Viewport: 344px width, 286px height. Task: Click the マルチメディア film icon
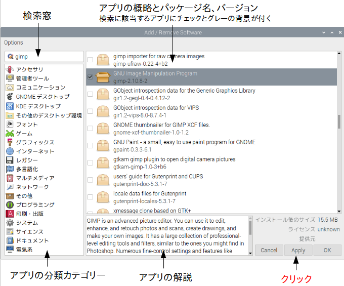tap(10, 178)
